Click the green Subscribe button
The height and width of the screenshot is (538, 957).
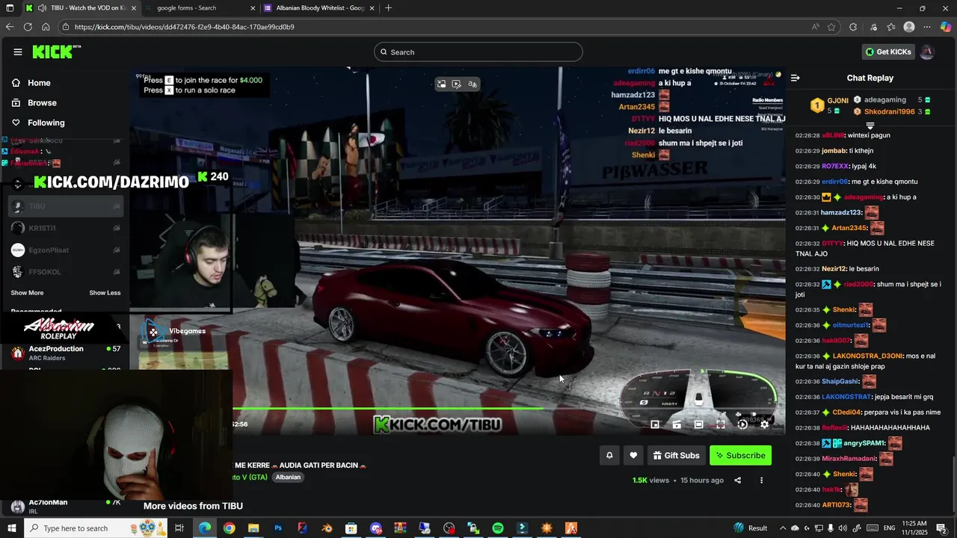pyautogui.click(x=740, y=456)
